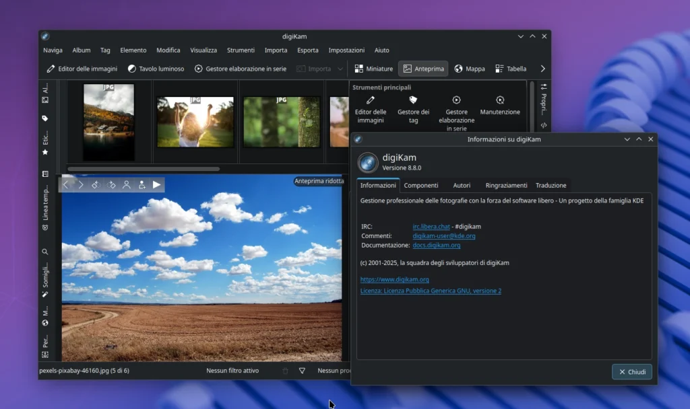Rotate the previewed image left
Screen dimensions: 690x409
(x=96, y=184)
